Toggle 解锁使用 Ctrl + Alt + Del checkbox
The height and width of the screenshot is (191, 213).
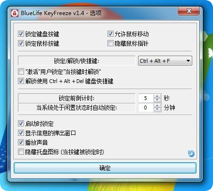tap(21, 81)
